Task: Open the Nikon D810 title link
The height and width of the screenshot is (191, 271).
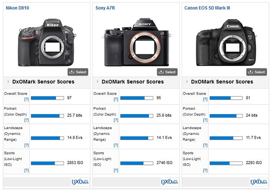Action: [17, 8]
